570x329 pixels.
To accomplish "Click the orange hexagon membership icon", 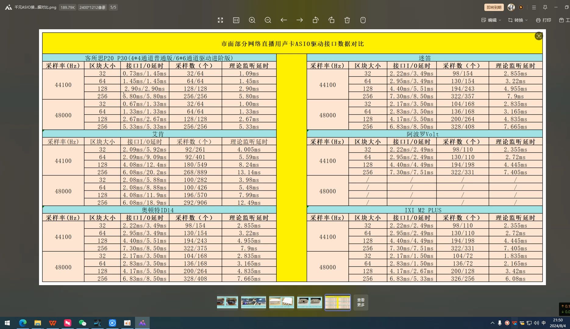I will point(521,7).
